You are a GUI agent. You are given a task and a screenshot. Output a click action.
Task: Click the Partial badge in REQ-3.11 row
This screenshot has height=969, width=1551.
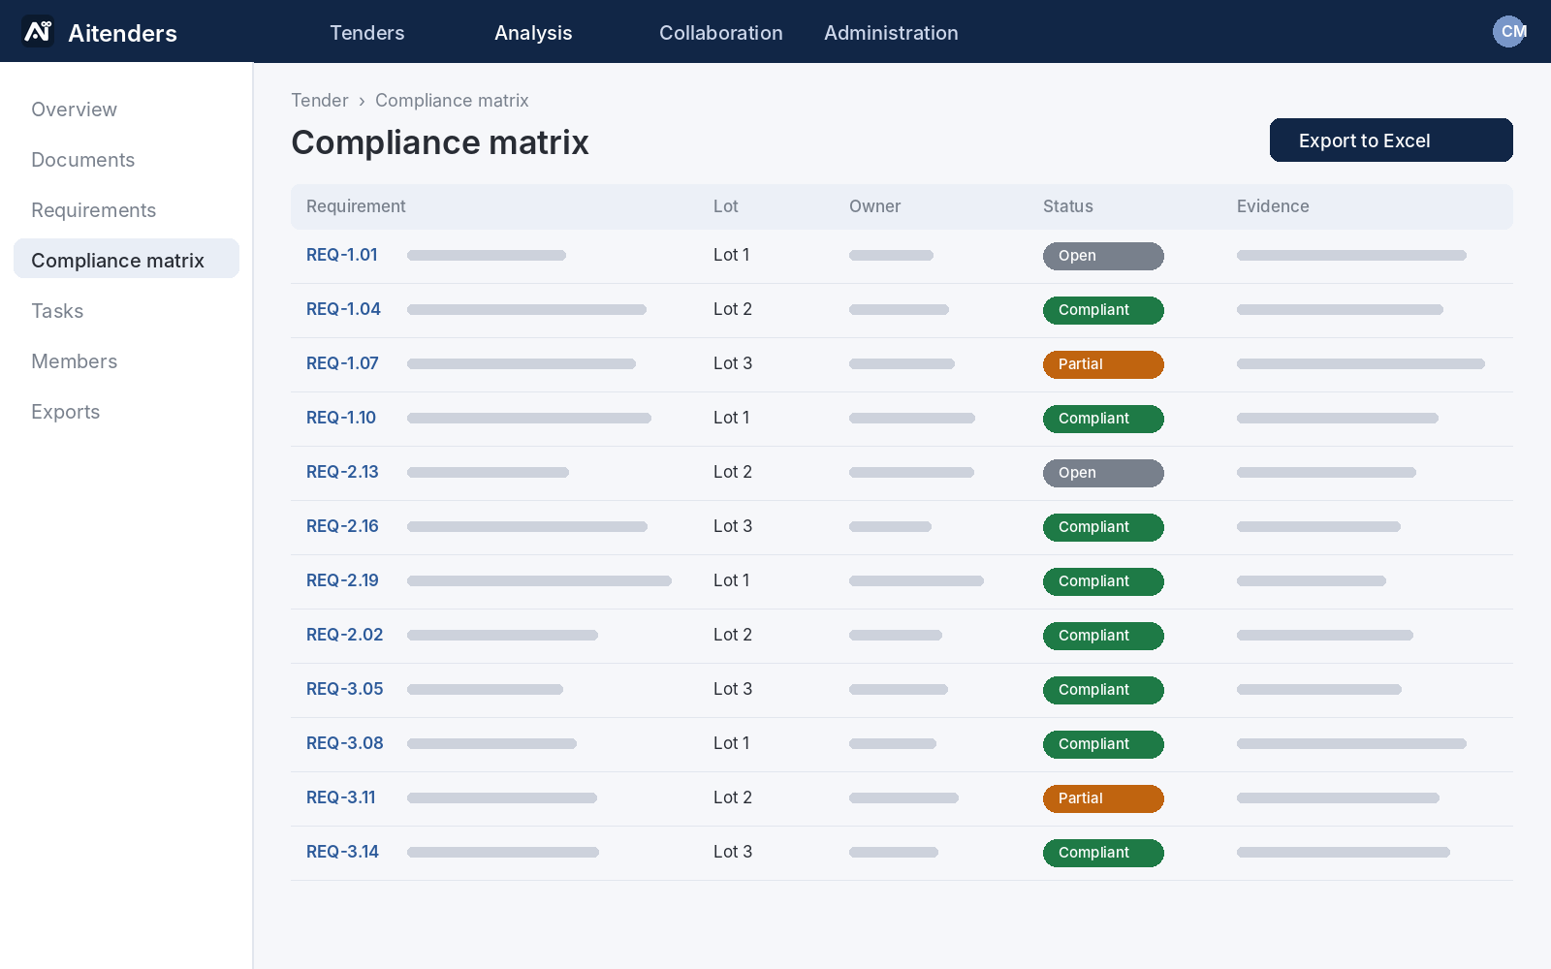[x=1103, y=798]
